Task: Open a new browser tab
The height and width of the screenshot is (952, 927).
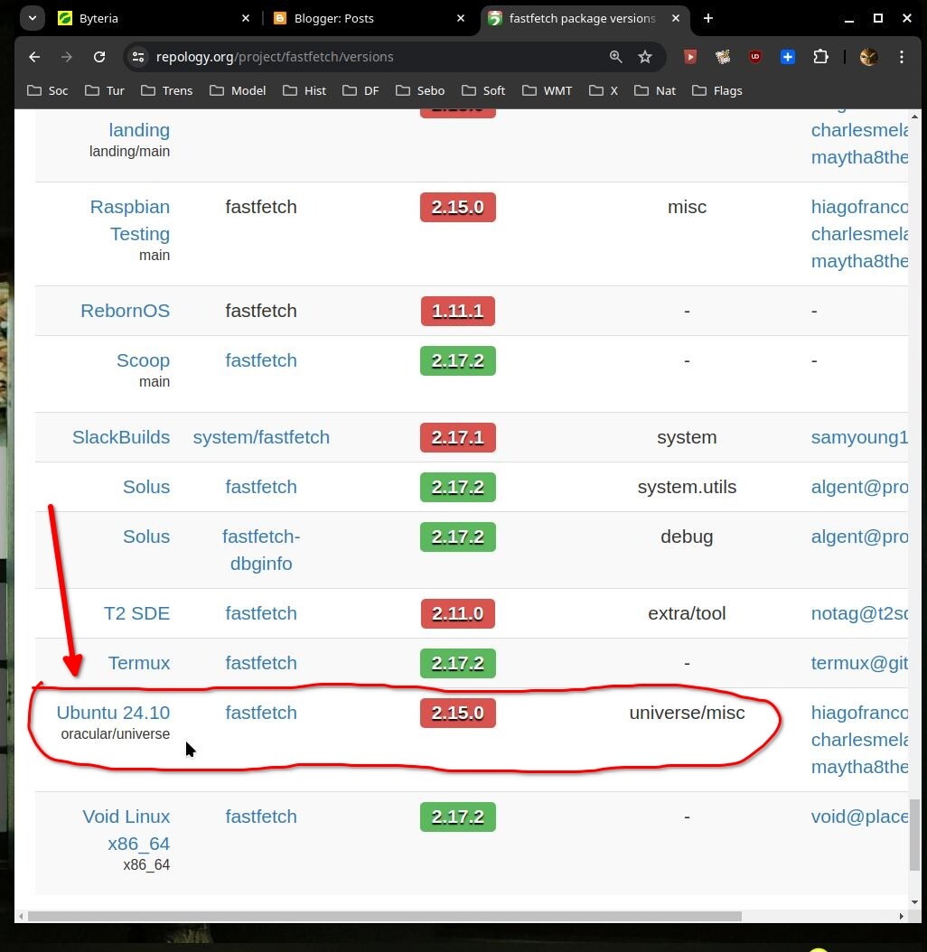Action: pos(707,18)
